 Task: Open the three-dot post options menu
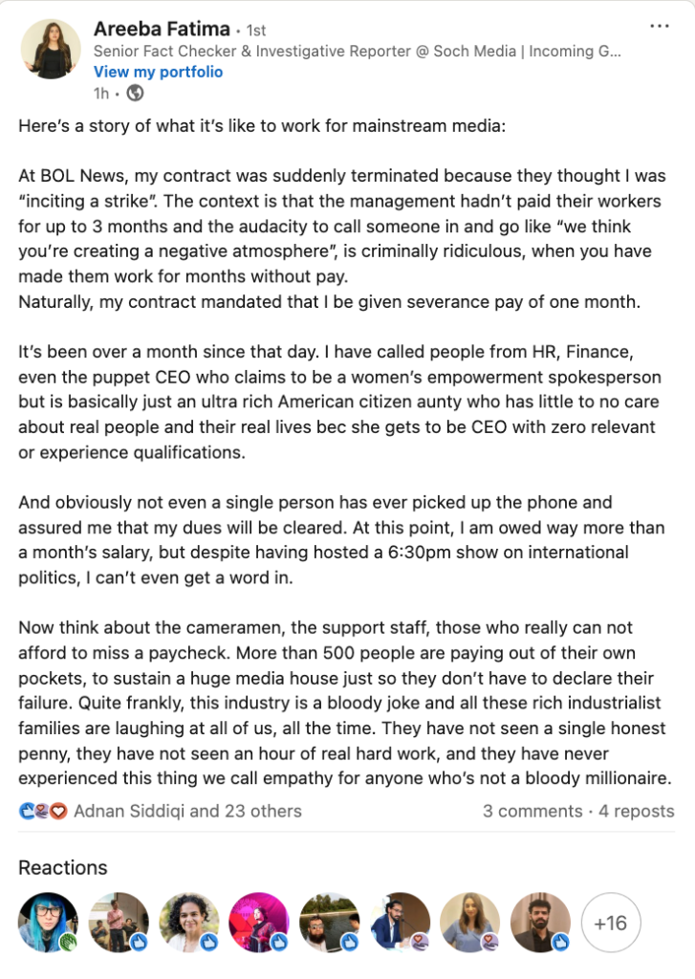(x=660, y=26)
